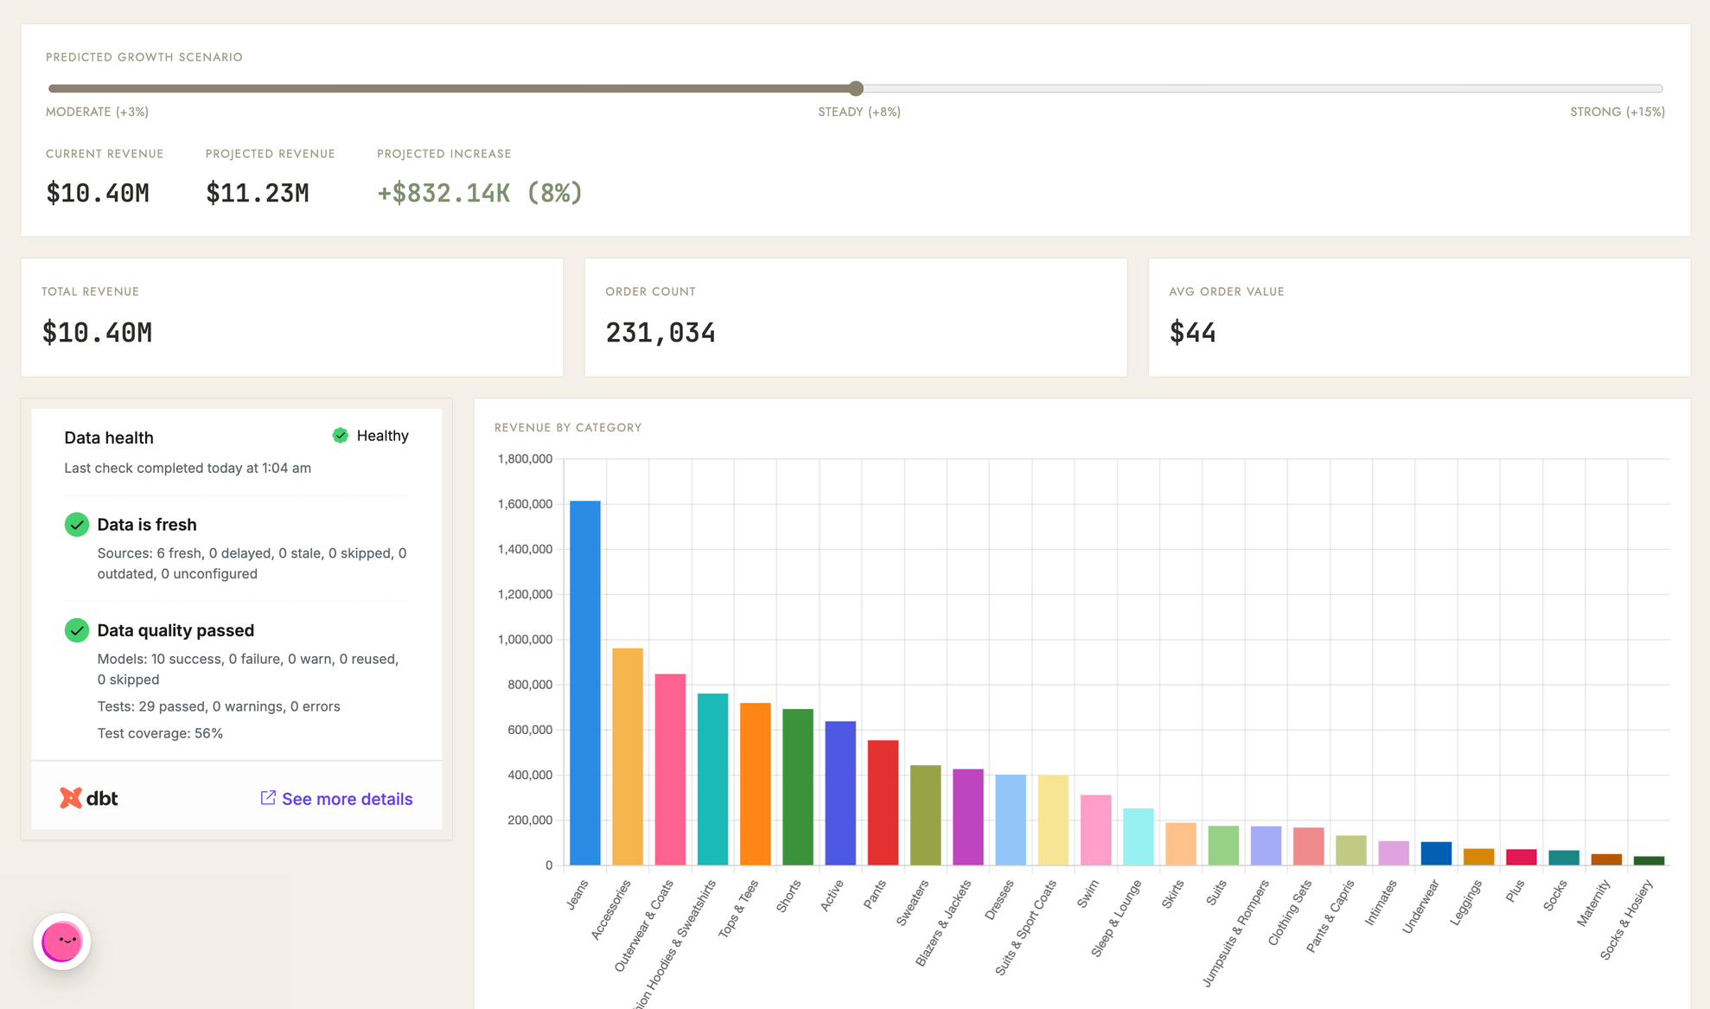Viewport: 1710px width, 1009px height.
Task: Click the Tops & Tees orange bar
Action: click(756, 784)
